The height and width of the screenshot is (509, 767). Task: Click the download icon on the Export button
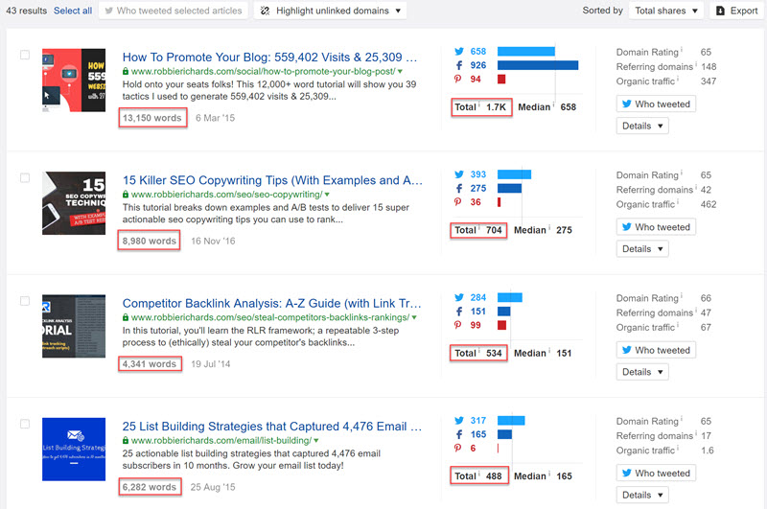pyautogui.click(x=721, y=11)
